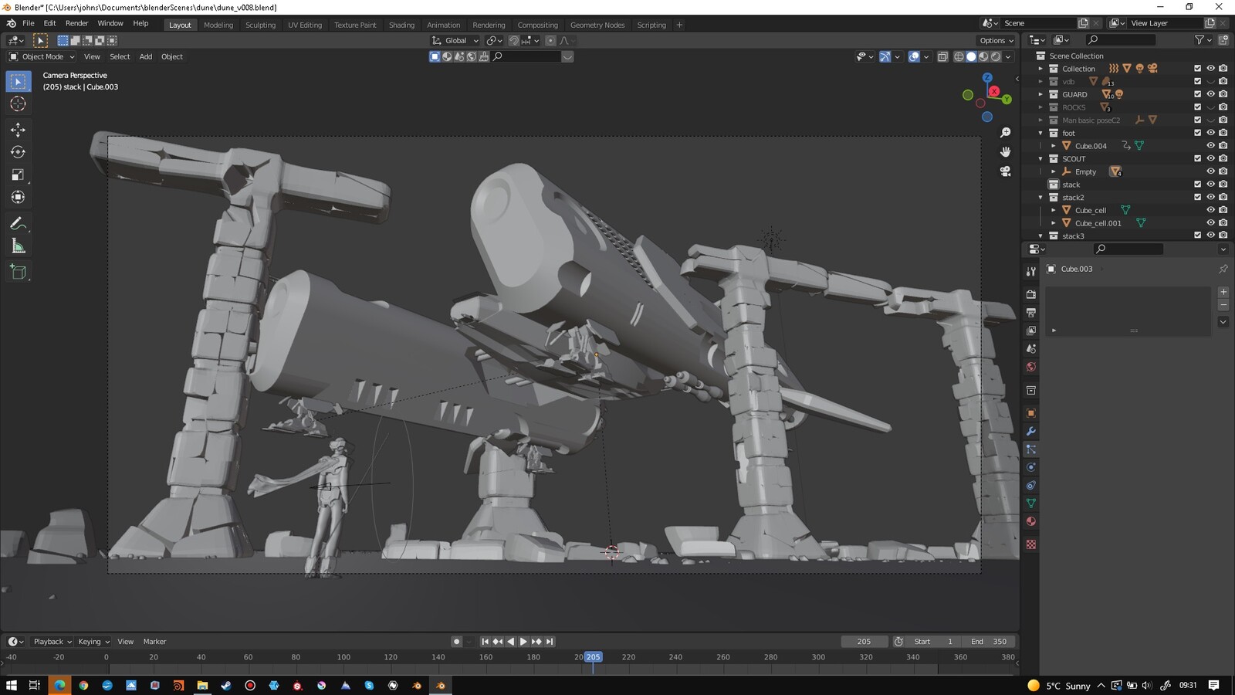The height and width of the screenshot is (695, 1235).
Task: Click the current frame field showing 205
Action: 864,642
